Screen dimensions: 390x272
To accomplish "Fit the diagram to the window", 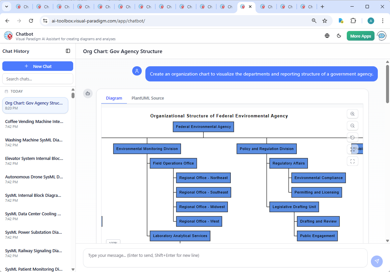I will pos(352,149).
